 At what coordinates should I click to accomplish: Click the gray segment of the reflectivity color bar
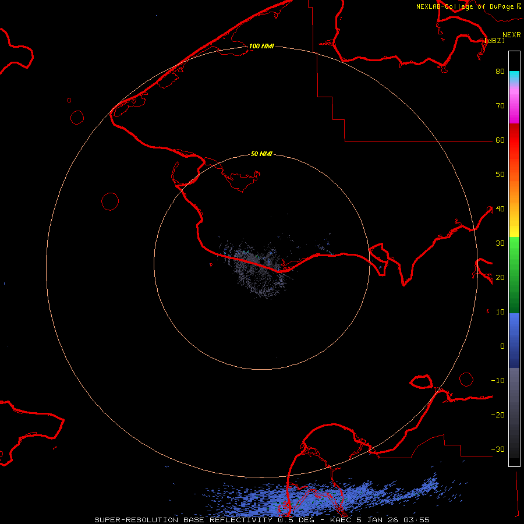pyautogui.click(x=514, y=413)
